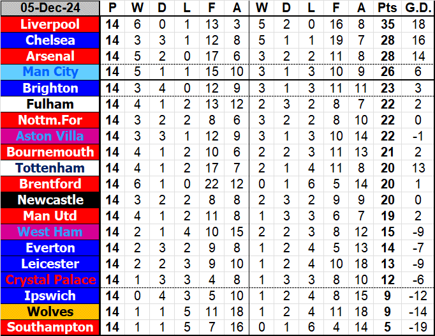
Task: Click the 05-Dec-24 date header cell
Action: coord(50,8)
